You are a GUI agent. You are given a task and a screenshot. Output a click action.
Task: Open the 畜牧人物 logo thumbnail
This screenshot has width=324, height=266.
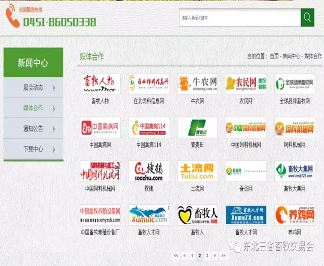(100, 84)
